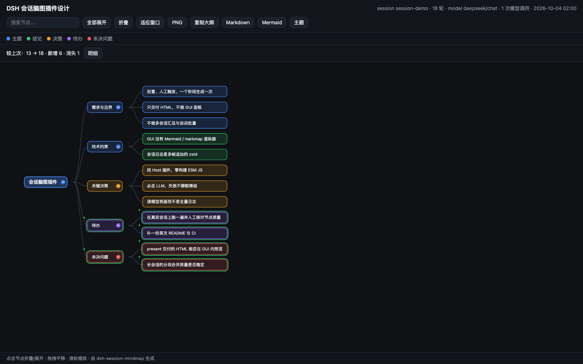Collapse the 关键决策 node circle
The width and height of the screenshot is (583, 364).
click(x=118, y=186)
